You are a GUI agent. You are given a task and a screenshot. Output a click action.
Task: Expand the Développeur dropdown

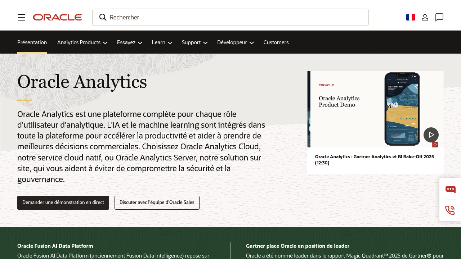point(236,42)
